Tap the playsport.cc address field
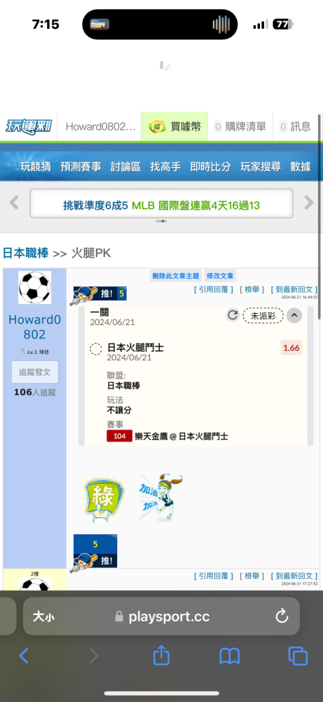Screen dimensions: 323x702 point(161,616)
